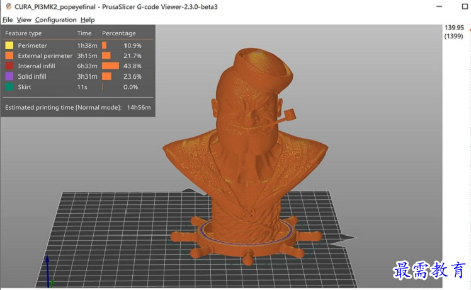Maximize the G-code Viewer window
Screen dimensions: 471x290
point(465,6)
